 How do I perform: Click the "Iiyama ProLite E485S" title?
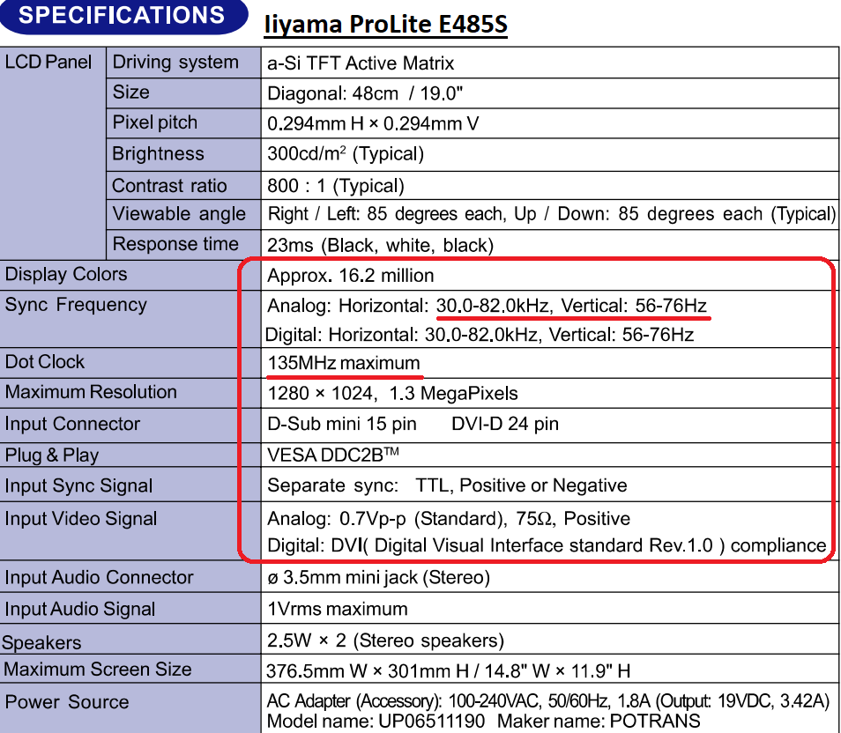coord(385,24)
